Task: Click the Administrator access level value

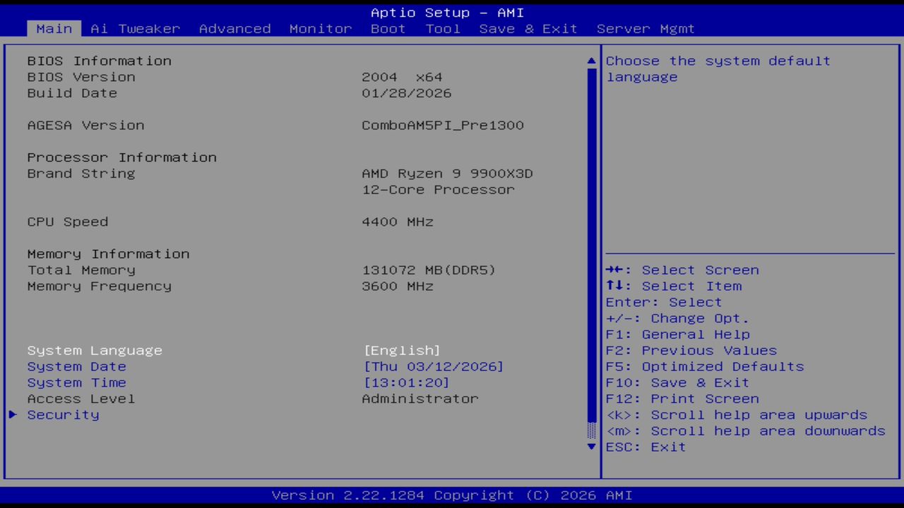Action: pos(420,399)
